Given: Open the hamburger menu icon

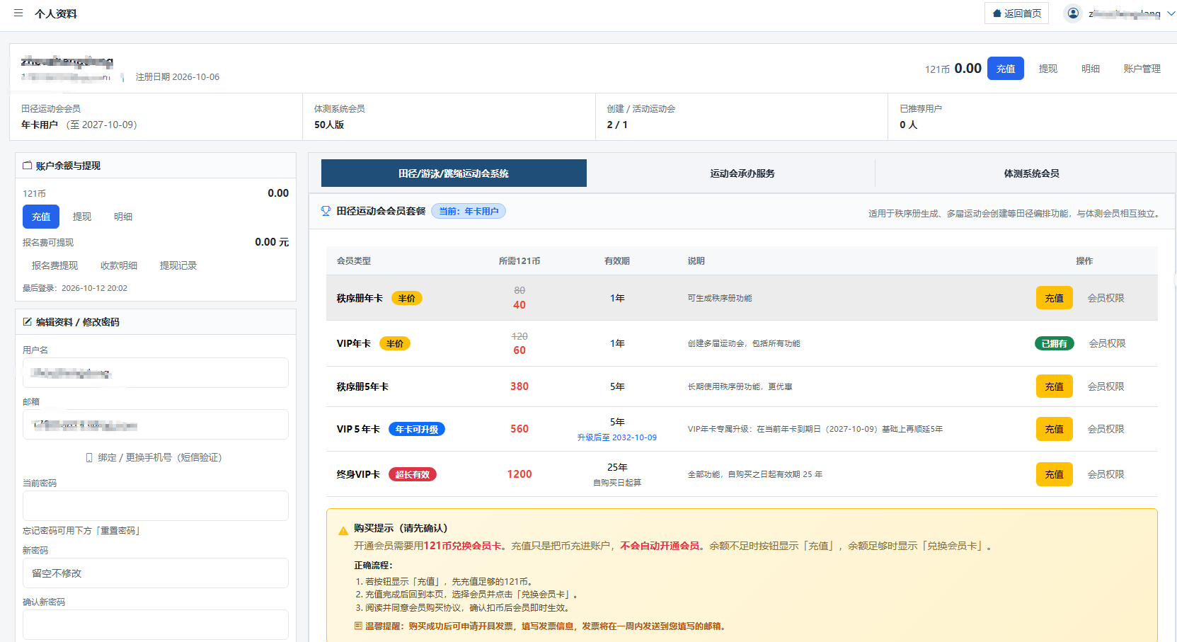Looking at the screenshot, I should (x=18, y=13).
